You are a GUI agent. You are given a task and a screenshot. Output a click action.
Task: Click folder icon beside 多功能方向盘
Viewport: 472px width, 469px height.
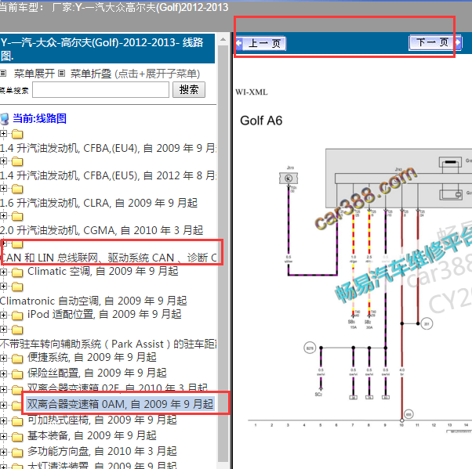[17, 453]
